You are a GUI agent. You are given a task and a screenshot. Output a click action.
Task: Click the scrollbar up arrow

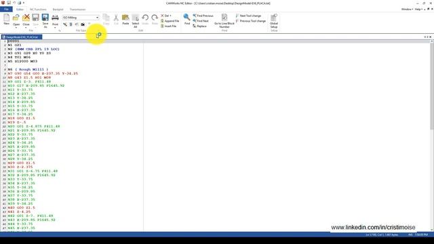tap(431, 41)
